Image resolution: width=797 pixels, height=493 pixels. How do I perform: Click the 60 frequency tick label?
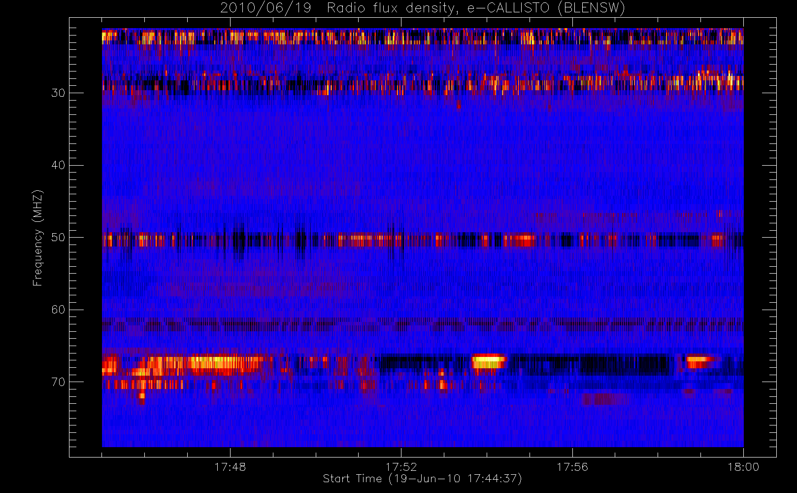(x=58, y=310)
